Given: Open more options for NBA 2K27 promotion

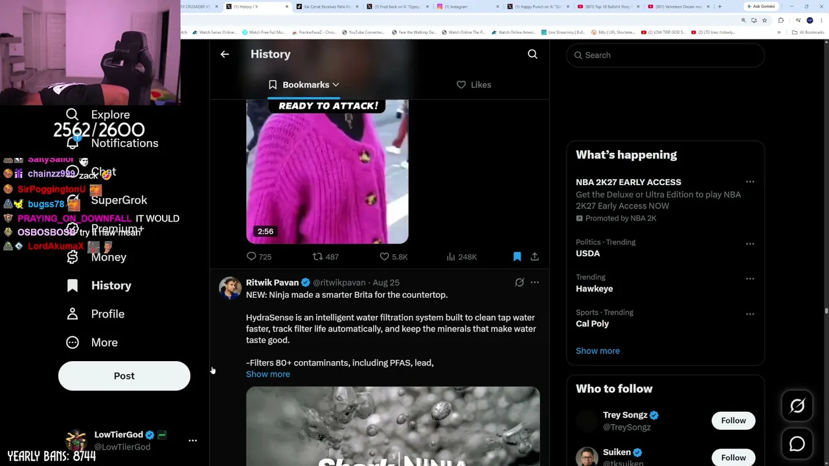Looking at the screenshot, I should (x=750, y=183).
